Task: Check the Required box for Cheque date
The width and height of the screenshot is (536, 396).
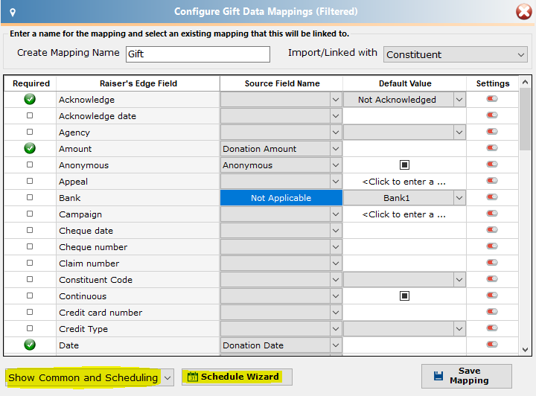Action: pyautogui.click(x=30, y=230)
